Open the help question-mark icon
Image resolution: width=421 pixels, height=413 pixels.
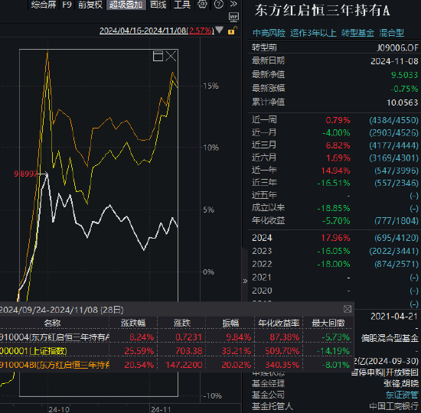pos(219,5)
